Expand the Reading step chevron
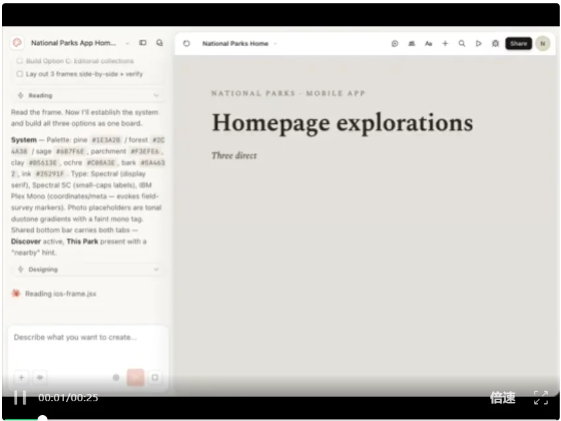Image resolution: width=561 pixels, height=421 pixels. point(156,96)
